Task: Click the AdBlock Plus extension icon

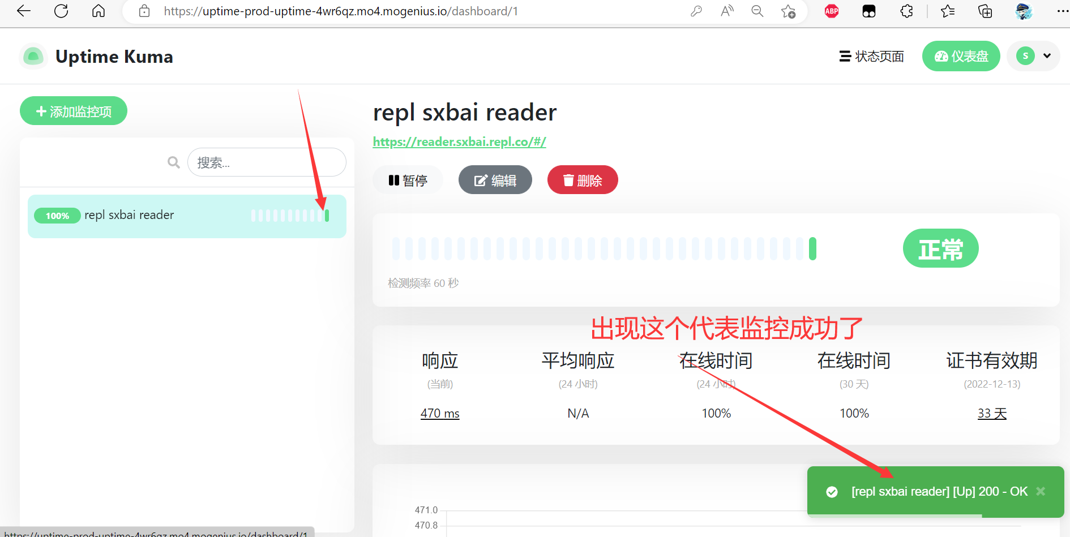Action: 831,11
